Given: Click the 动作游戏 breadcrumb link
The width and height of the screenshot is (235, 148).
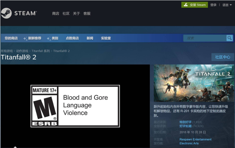Looking at the screenshot, I should (22, 51).
